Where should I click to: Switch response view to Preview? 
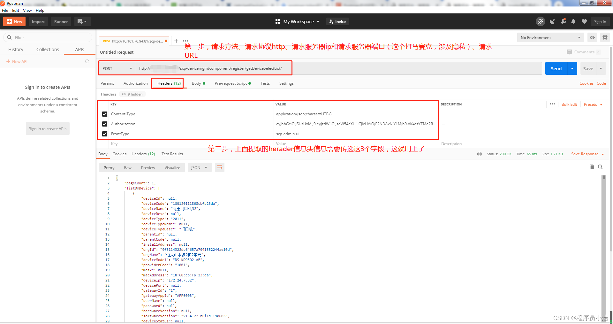point(148,168)
